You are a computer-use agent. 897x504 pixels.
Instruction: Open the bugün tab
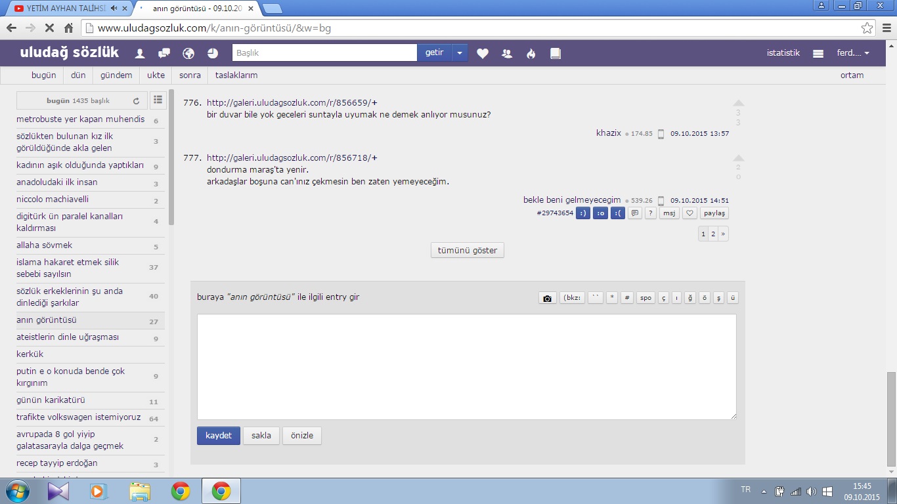[44, 75]
